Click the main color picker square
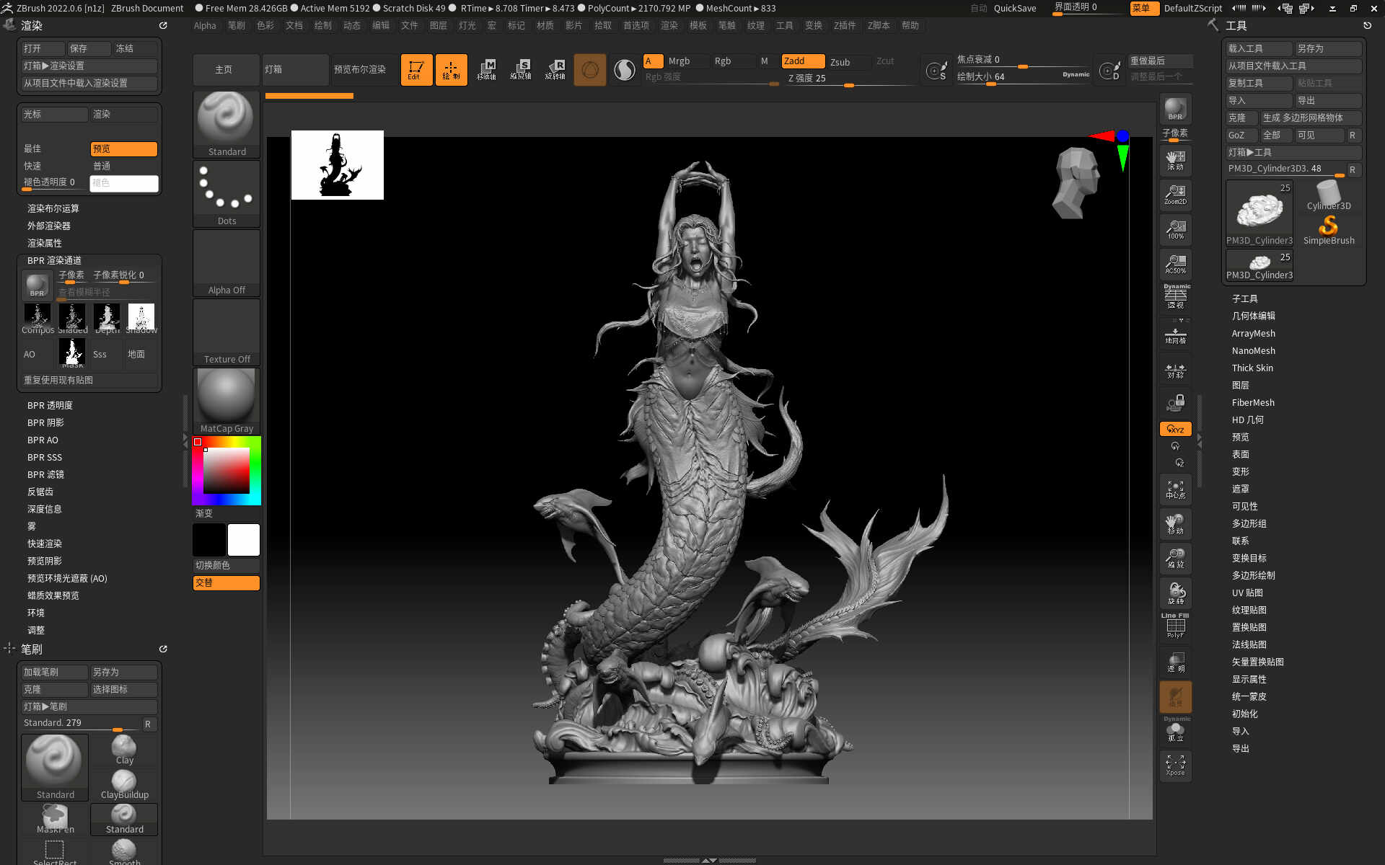 [x=226, y=471]
